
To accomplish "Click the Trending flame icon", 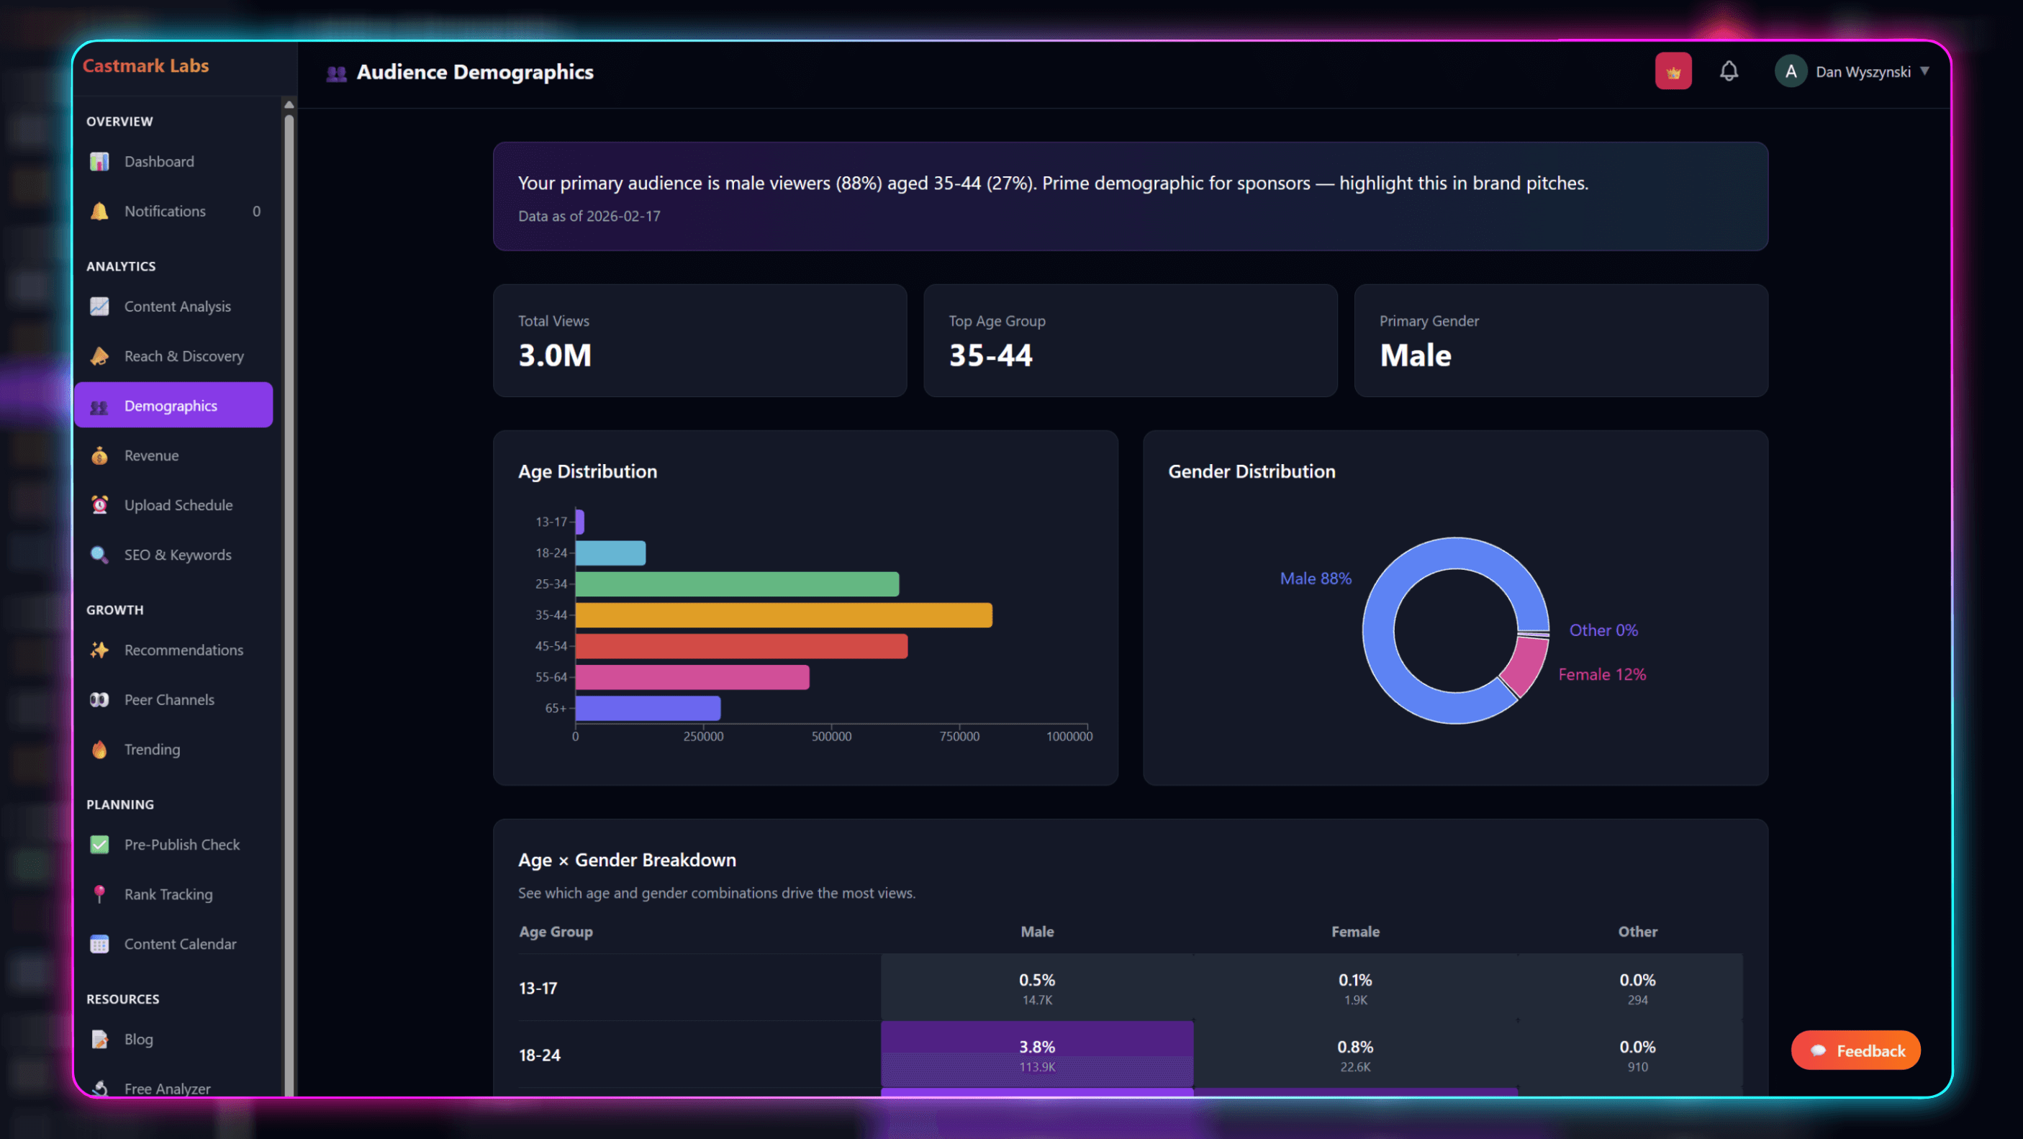I will point(99,750).
